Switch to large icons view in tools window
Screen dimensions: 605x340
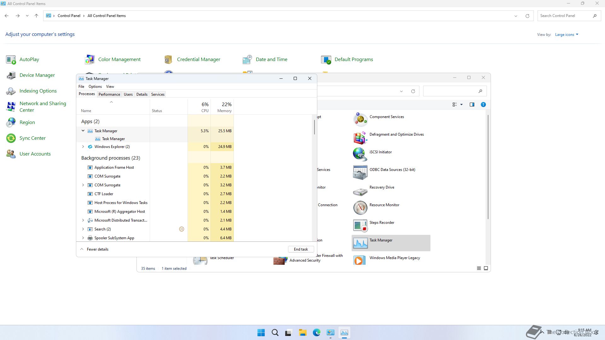486,268
